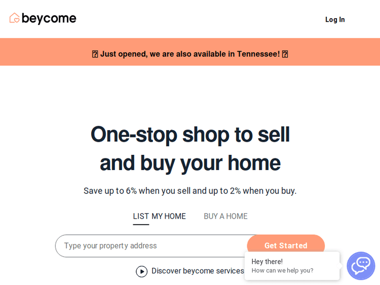Switch to the BUY A HOME tab
The width and height of the screenshot is (380, 285).
[x=225, y=216]
